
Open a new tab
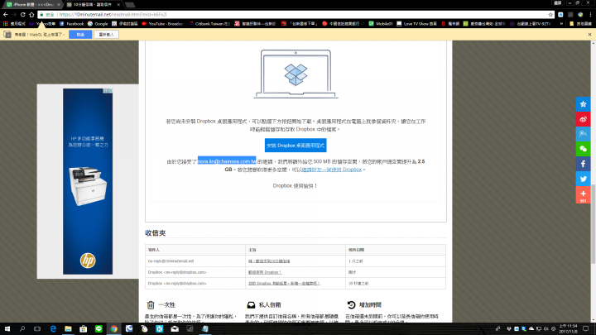(130, 5)
